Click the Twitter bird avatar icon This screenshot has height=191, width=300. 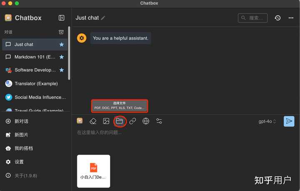pyautogui.click(x=9, y=97)
